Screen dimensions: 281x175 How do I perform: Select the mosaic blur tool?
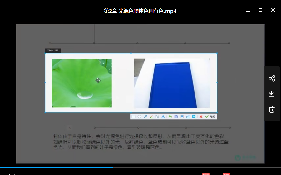pos(157,116)
